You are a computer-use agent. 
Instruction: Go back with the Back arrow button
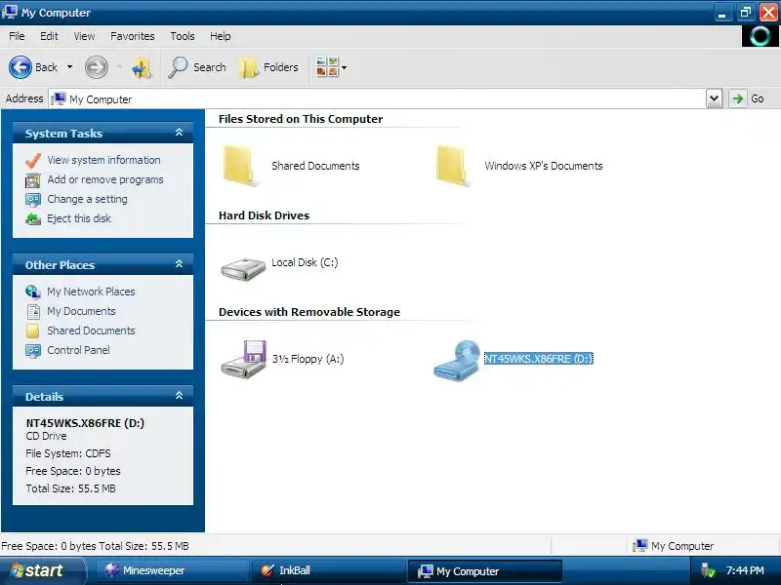coord(21,67)
